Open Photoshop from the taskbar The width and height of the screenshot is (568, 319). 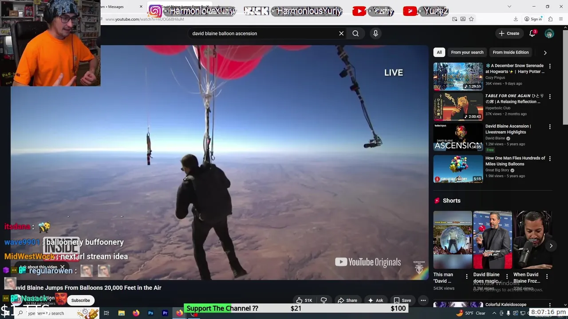pyautogui.click(x=150, y=313)
